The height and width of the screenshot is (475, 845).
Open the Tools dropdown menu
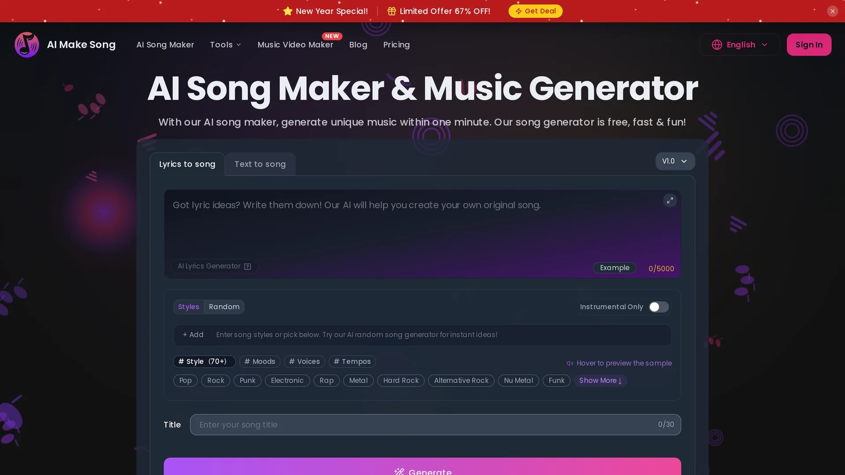[225, 45]
